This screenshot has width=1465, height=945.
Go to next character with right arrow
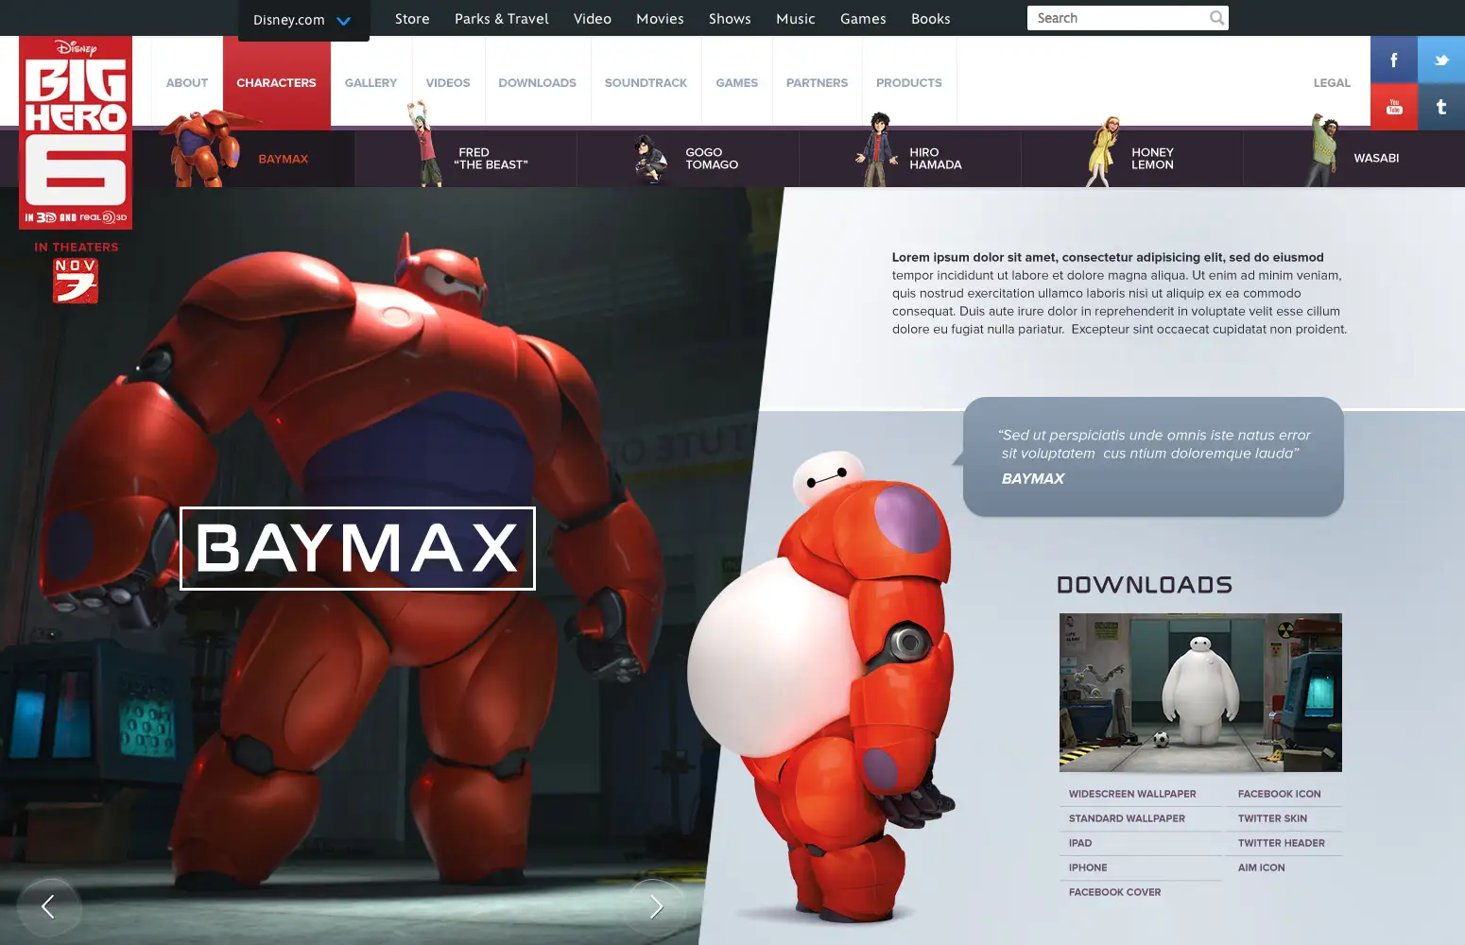[x=656, y=907]
